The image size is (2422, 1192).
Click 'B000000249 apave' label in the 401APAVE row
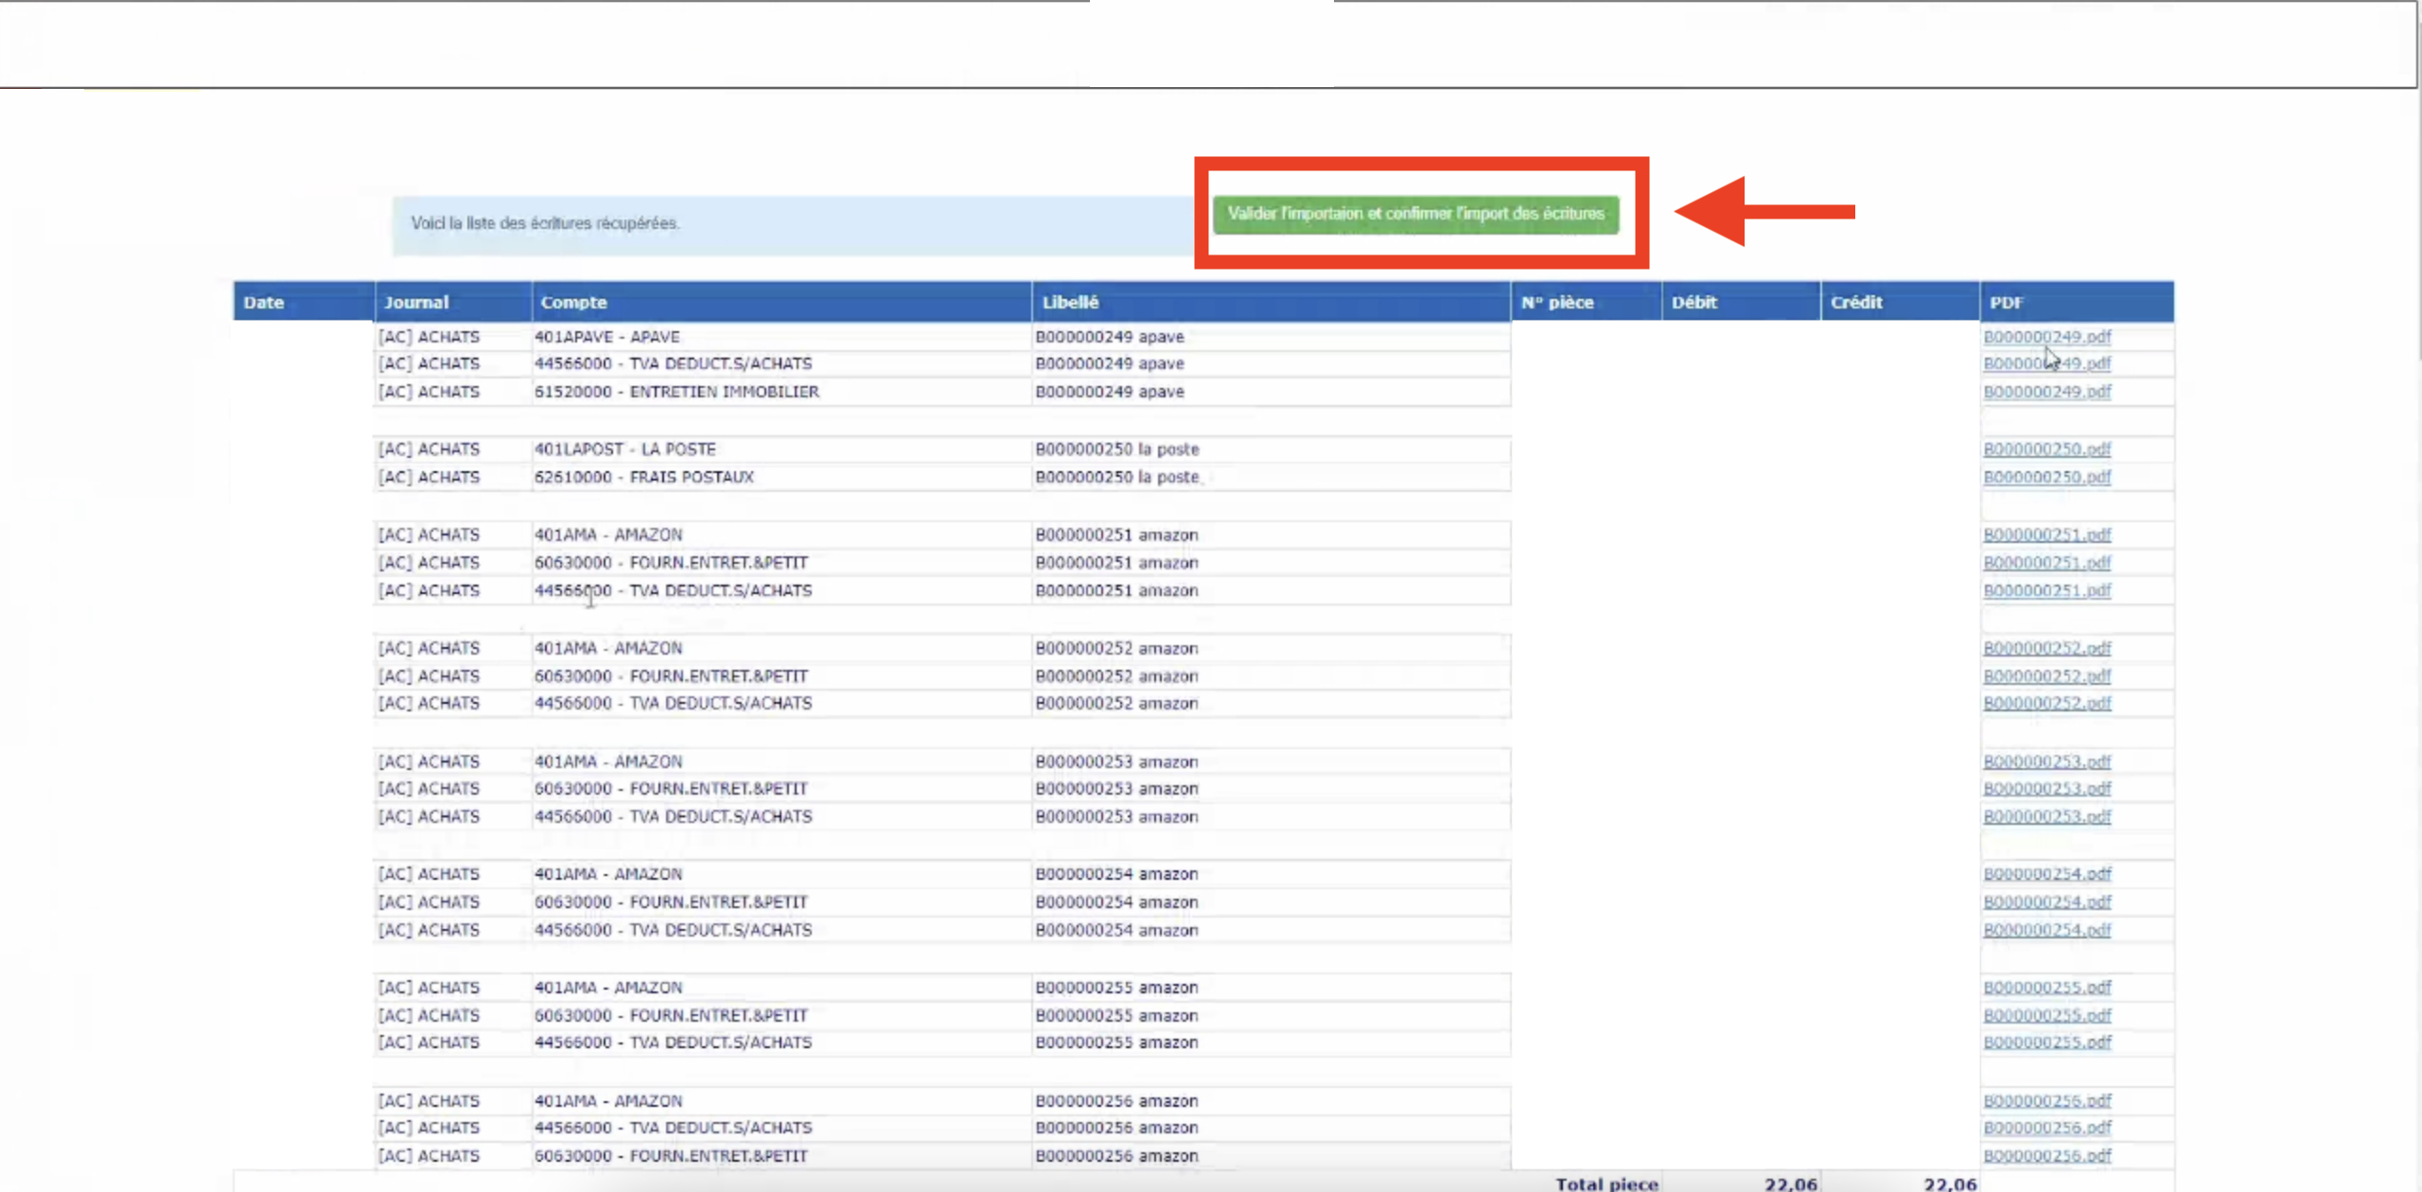pyautogui.click(x=1110, y=337)
